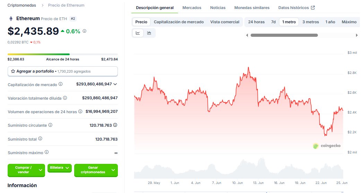This screenshot has height=193, width=364.
Task: Open info icon next to Suministro circulante label
Action: 50,125
